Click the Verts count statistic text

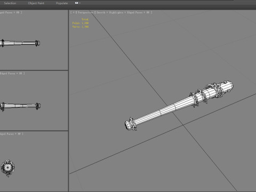coord(81,27)
